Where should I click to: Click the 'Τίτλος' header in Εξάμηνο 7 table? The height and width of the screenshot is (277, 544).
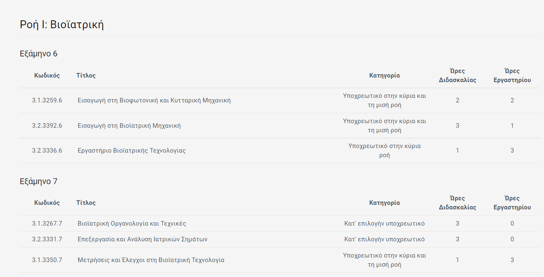86,203
